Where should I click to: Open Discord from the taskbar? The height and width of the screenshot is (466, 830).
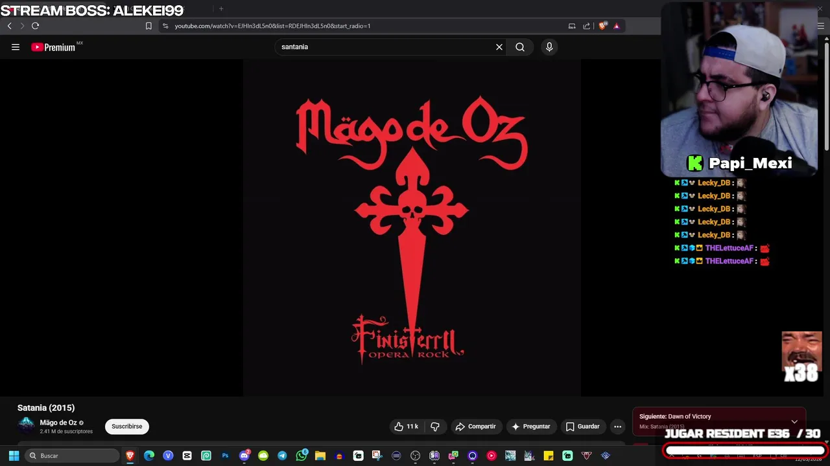(x=244, y=456)
